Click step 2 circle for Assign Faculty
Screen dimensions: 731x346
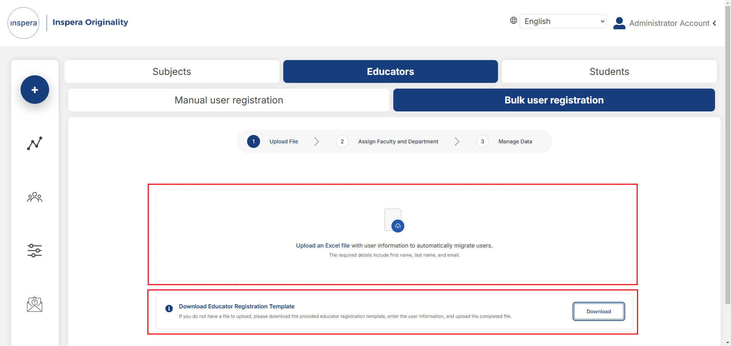342,141
